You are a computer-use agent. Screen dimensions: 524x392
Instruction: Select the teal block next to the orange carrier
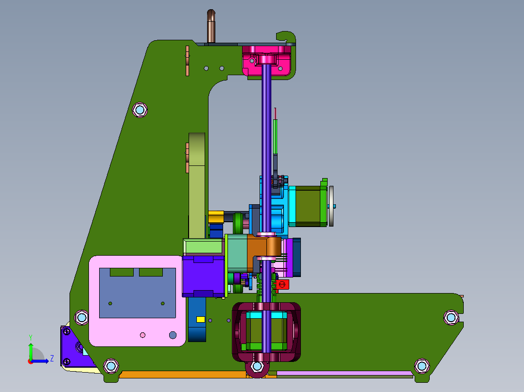point(237,253)
